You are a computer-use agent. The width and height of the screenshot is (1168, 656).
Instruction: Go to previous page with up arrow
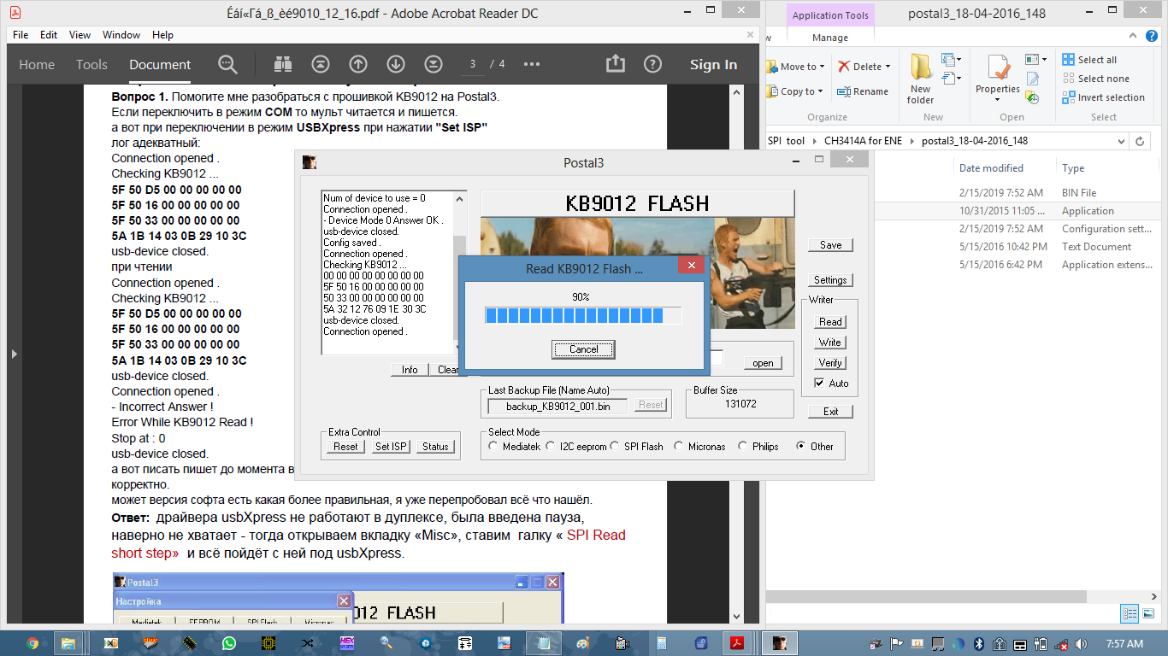[358, 65]
